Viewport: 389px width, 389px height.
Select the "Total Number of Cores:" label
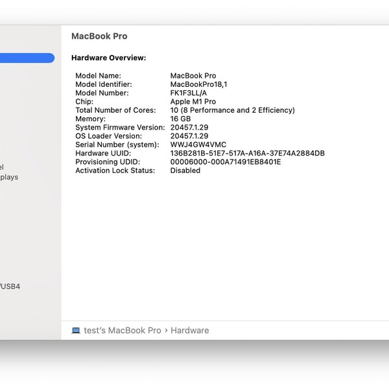point(115,110)
